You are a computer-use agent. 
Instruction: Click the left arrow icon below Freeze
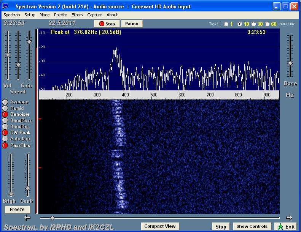point(27,218)
